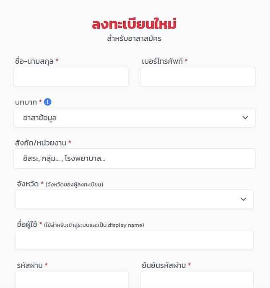Screen dimensions: 270x288
Task: Click the blue info icon beside บทบาท
Action: coord(48,102)
